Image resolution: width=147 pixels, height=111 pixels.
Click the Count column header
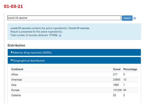117,69
